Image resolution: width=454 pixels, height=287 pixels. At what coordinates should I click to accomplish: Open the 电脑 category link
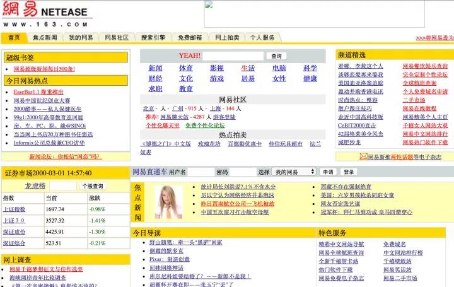pyautogui.click(x=279, y=68)
